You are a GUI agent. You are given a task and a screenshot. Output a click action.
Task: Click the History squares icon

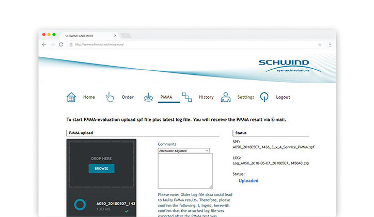187,97
